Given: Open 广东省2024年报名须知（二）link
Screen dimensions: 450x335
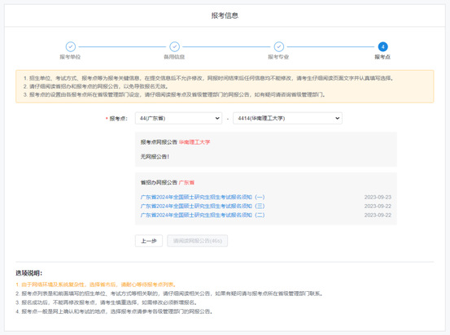Looking at the screenshot, I should click(203, 215).
